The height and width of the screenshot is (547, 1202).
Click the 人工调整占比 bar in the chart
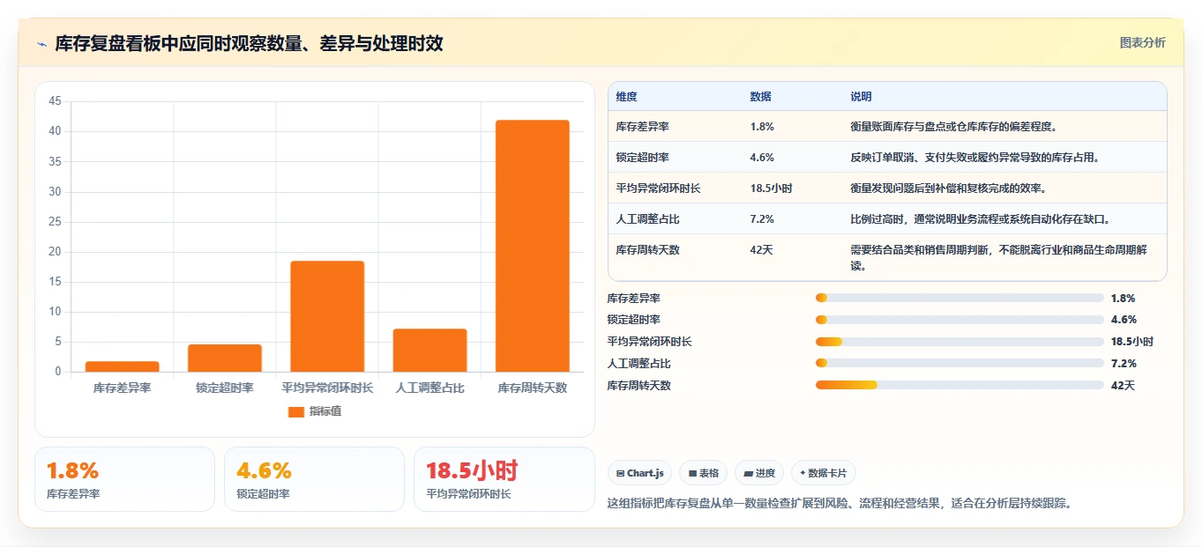[429, 350]
